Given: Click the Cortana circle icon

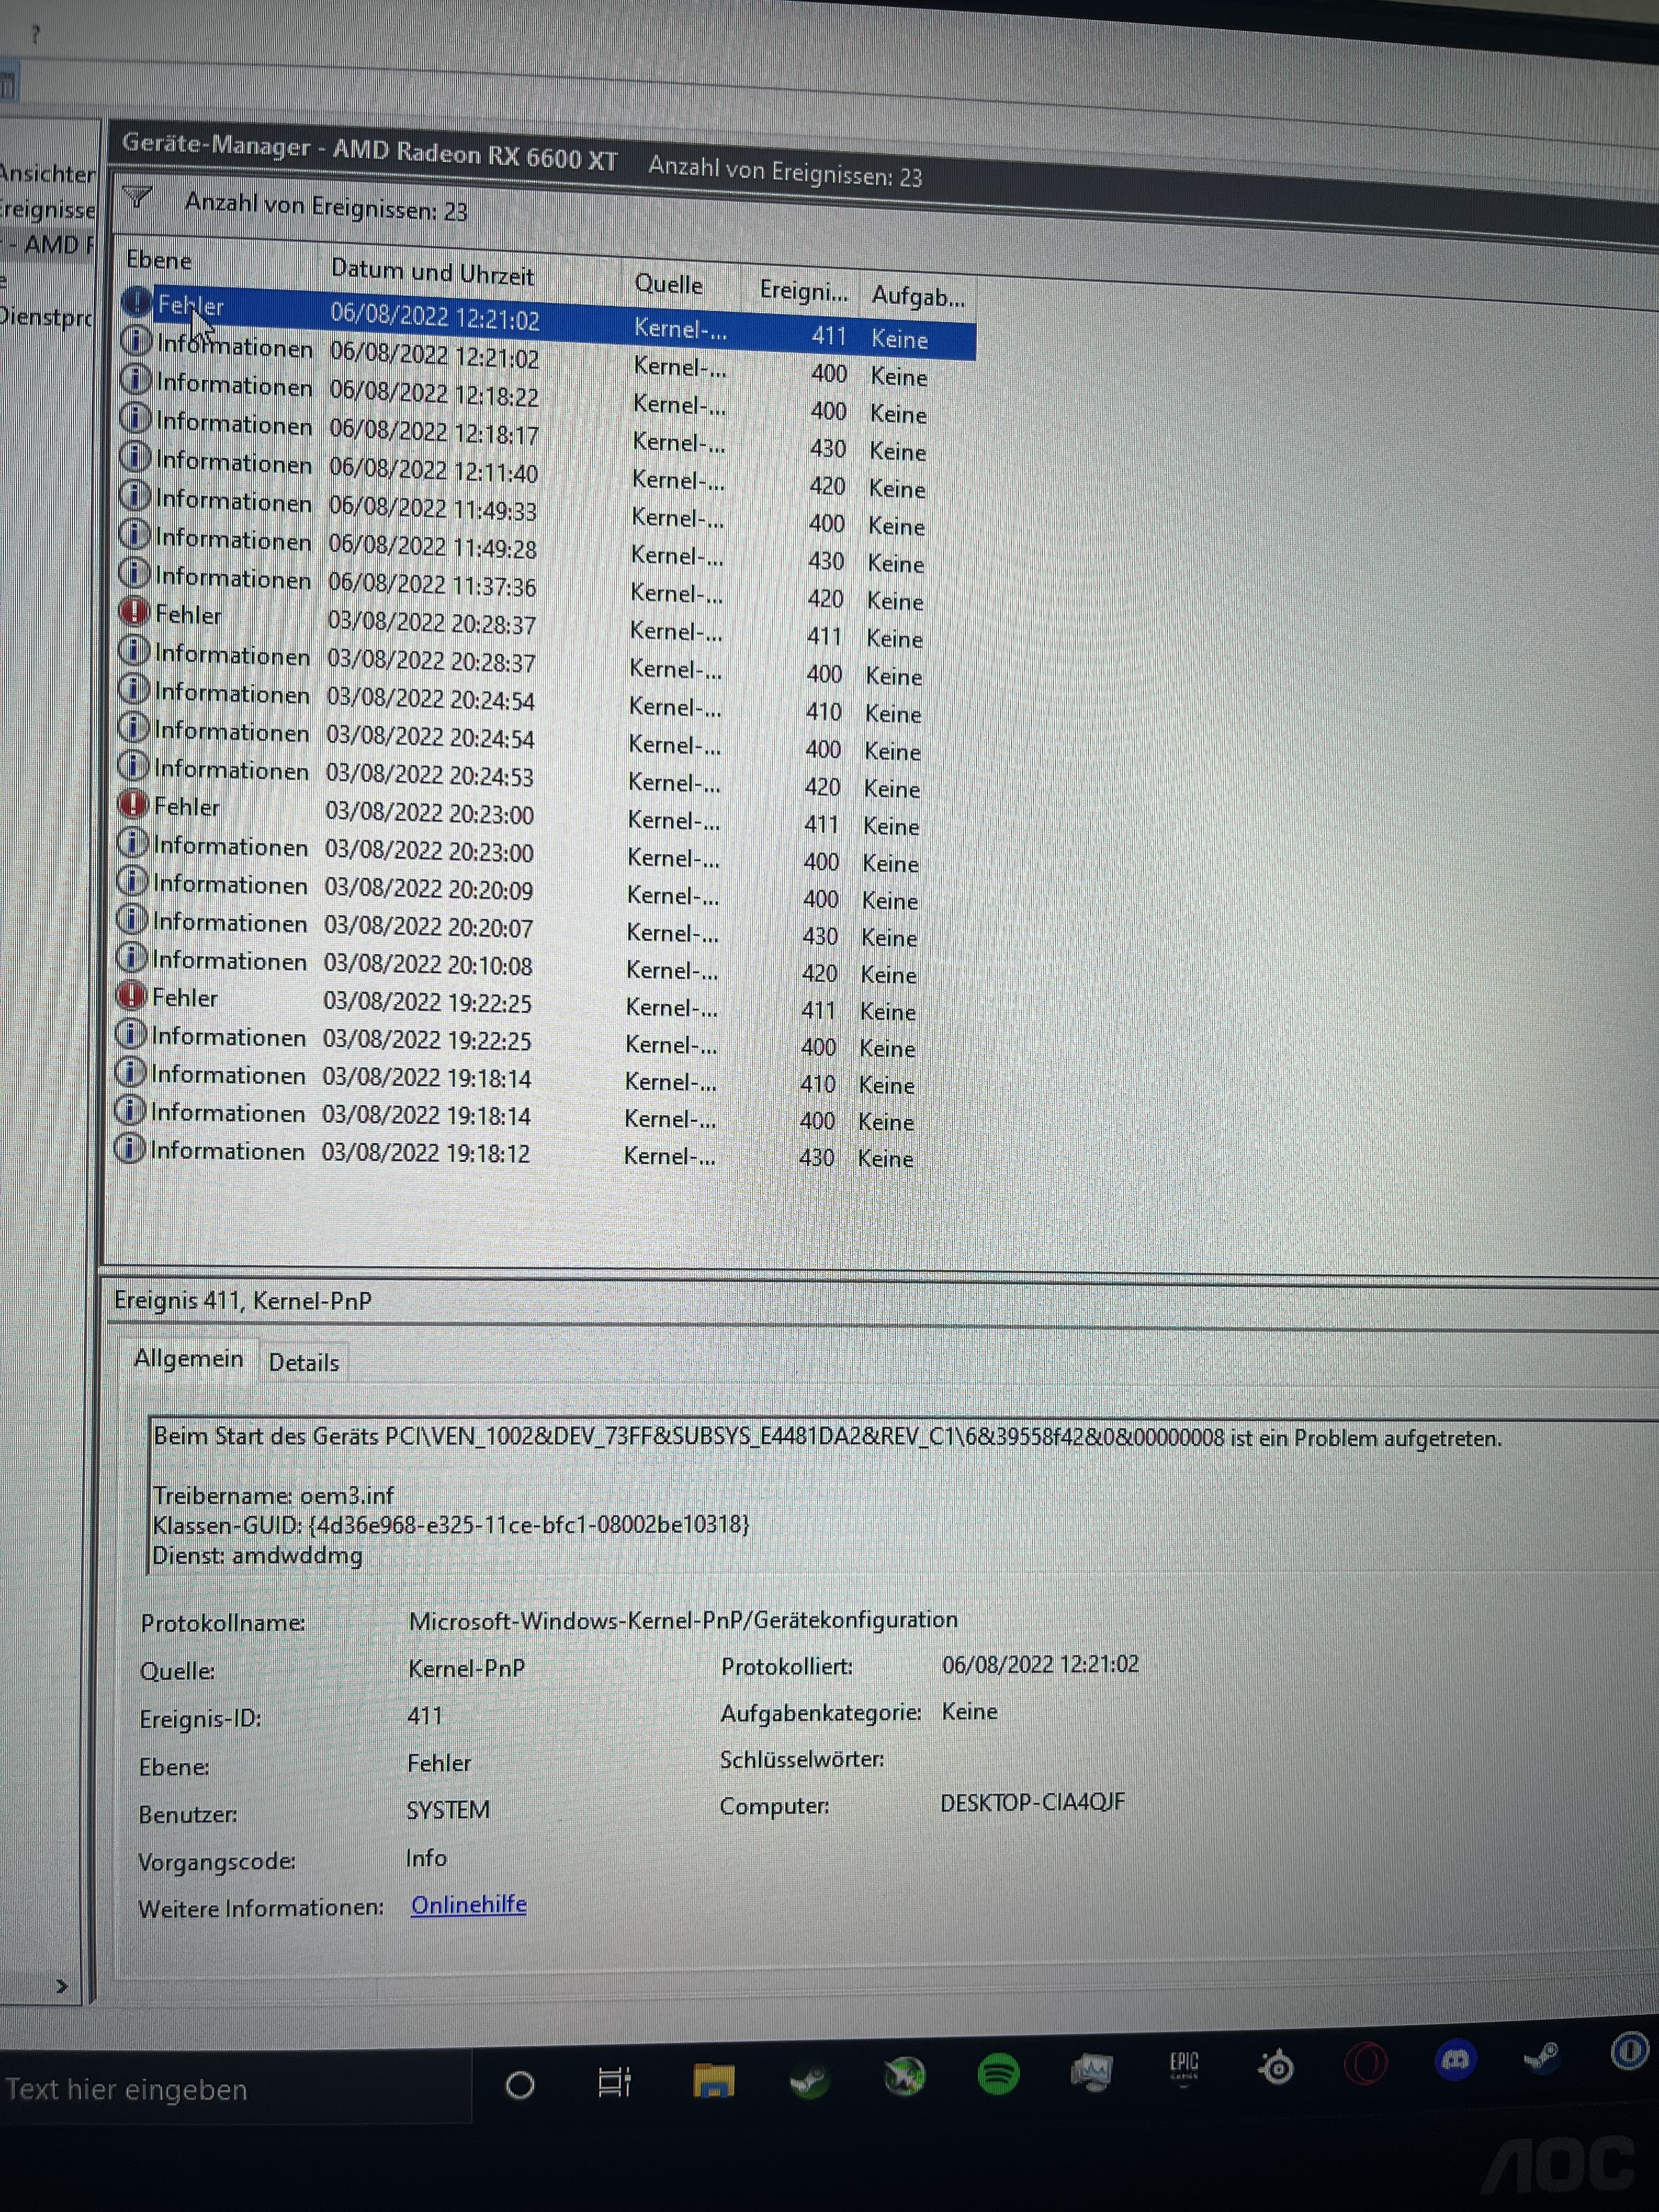Looking at the screenshot, I should tap(520, 2085).
